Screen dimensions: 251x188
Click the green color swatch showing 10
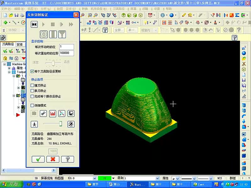(x=104, y=178)
